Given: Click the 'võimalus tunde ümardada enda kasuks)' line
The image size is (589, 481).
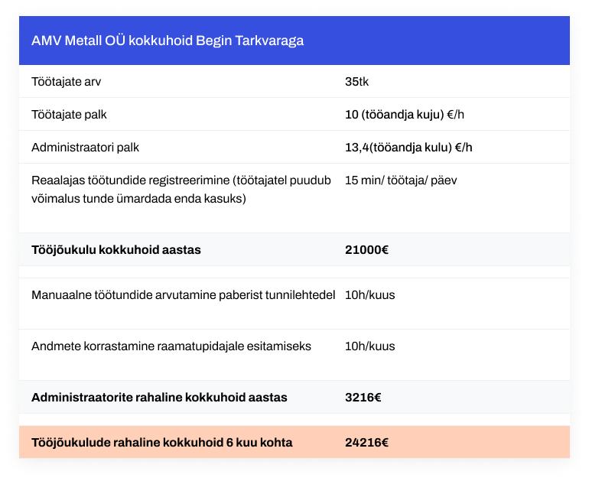Looking at the screenshot, I should [x=138, y=198].
